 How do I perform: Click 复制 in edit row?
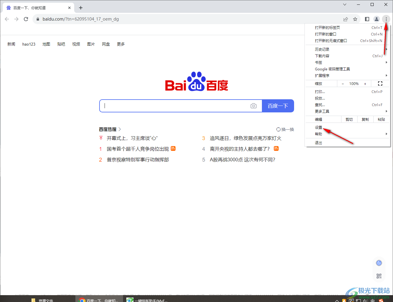(365, 119)
